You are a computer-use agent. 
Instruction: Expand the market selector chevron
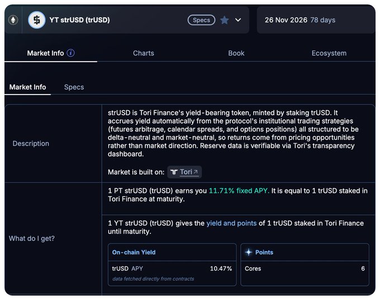(x=238, y=20)
